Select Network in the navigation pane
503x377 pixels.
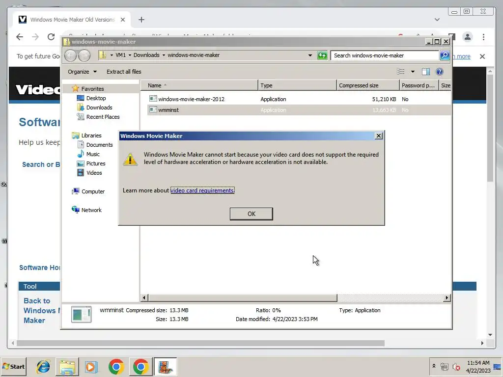pos(91,210)
